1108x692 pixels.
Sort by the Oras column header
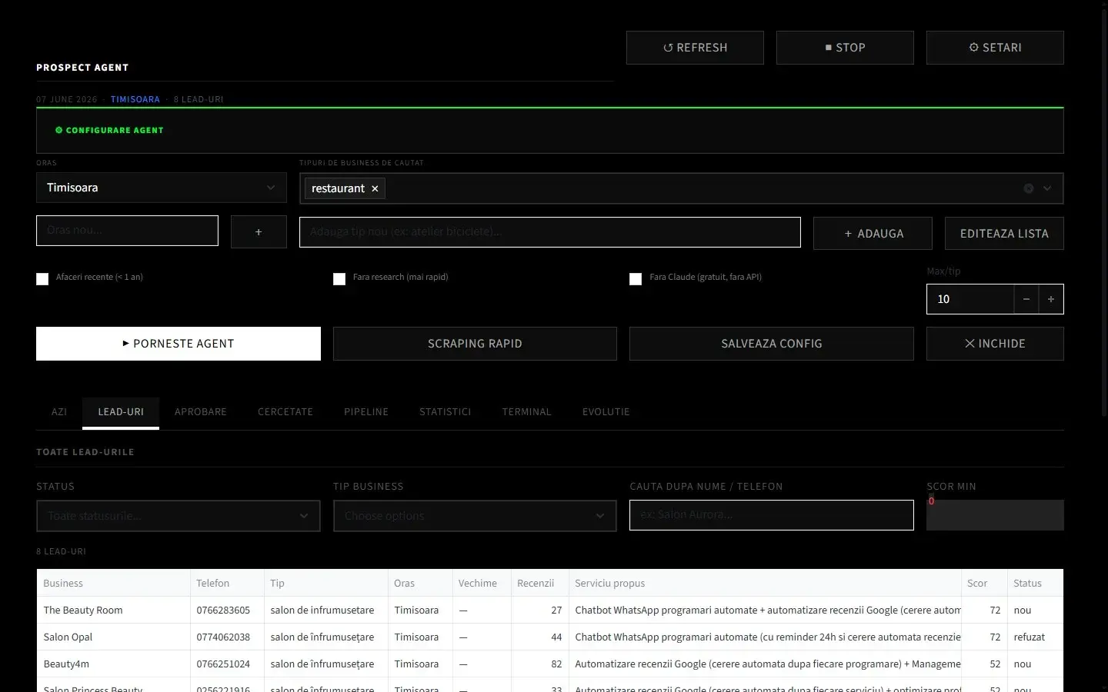coord(420,583)
